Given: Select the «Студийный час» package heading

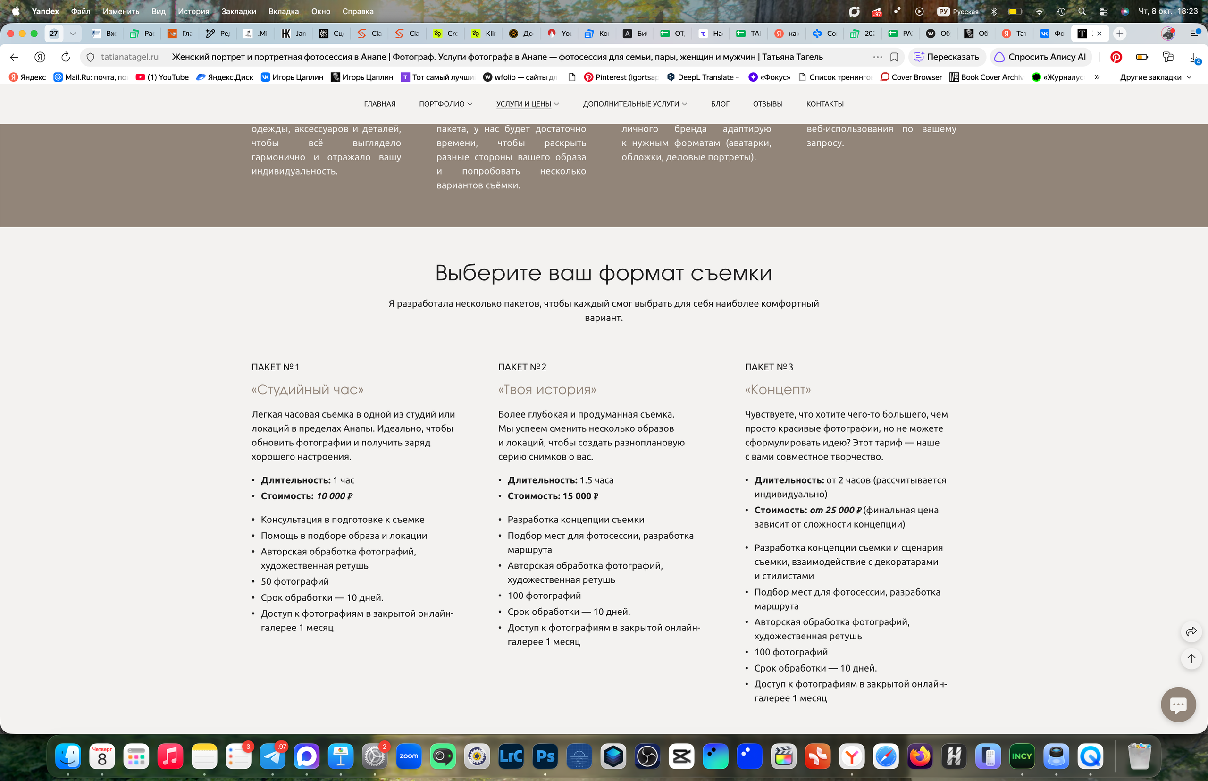Looking at the screenshot, I should click(307, 389).
